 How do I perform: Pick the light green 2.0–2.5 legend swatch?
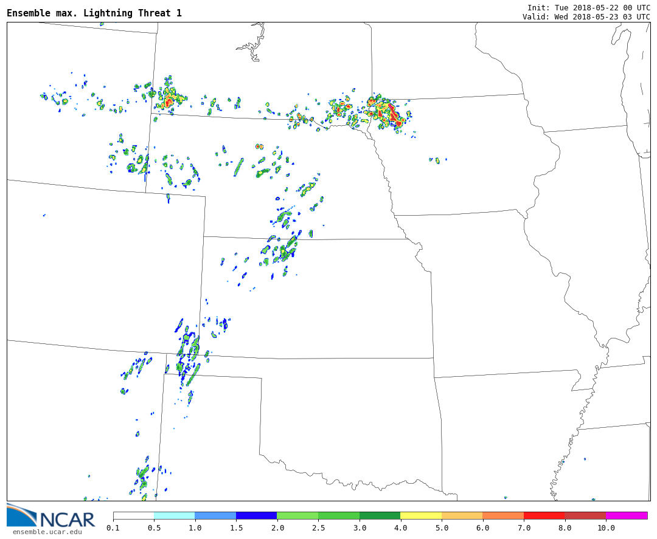[297, 515]
